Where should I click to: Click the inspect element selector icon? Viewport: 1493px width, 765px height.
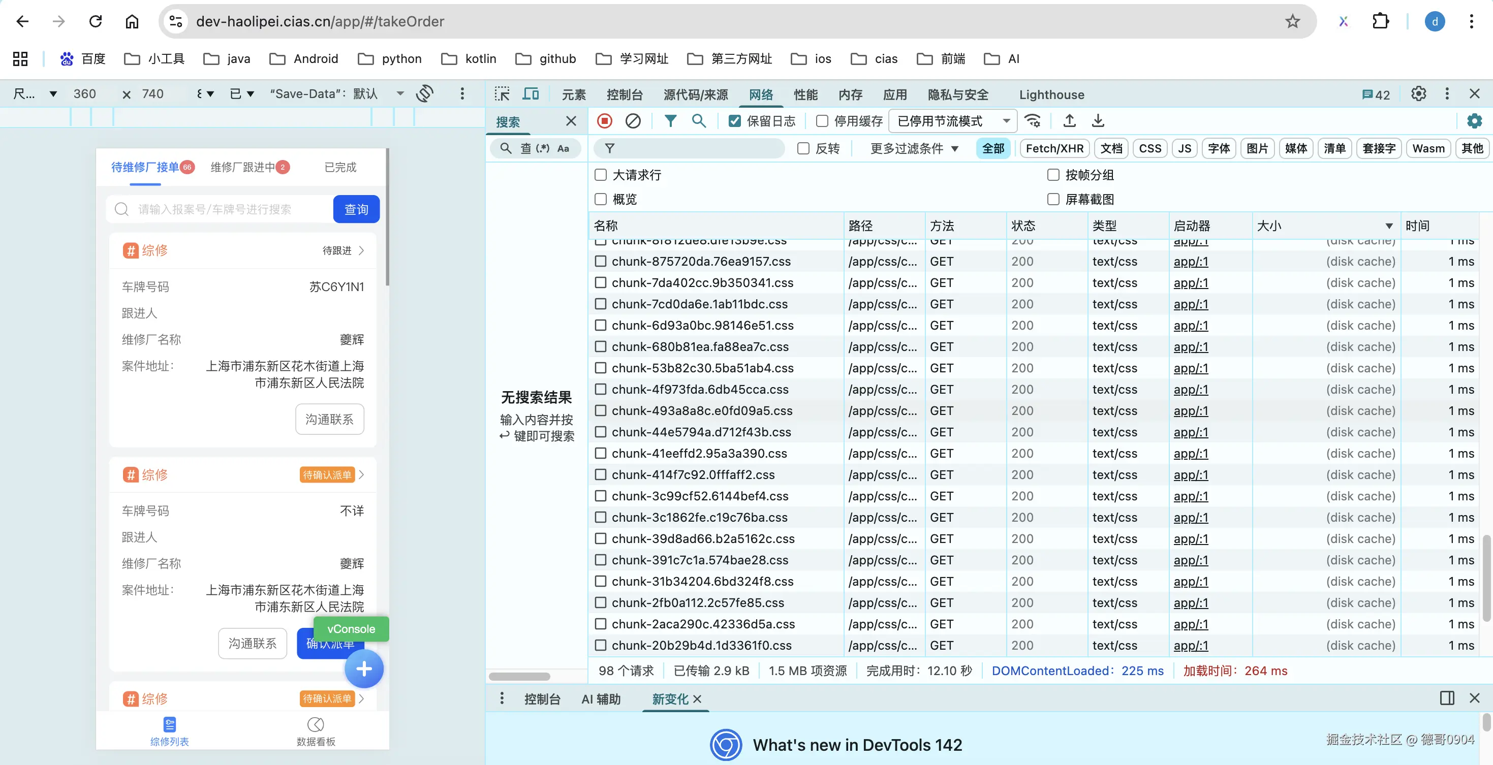502,94
